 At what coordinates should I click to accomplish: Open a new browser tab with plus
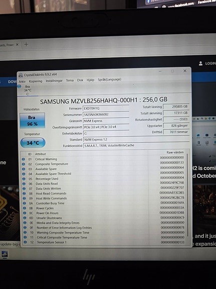click(x=26, y=44)
